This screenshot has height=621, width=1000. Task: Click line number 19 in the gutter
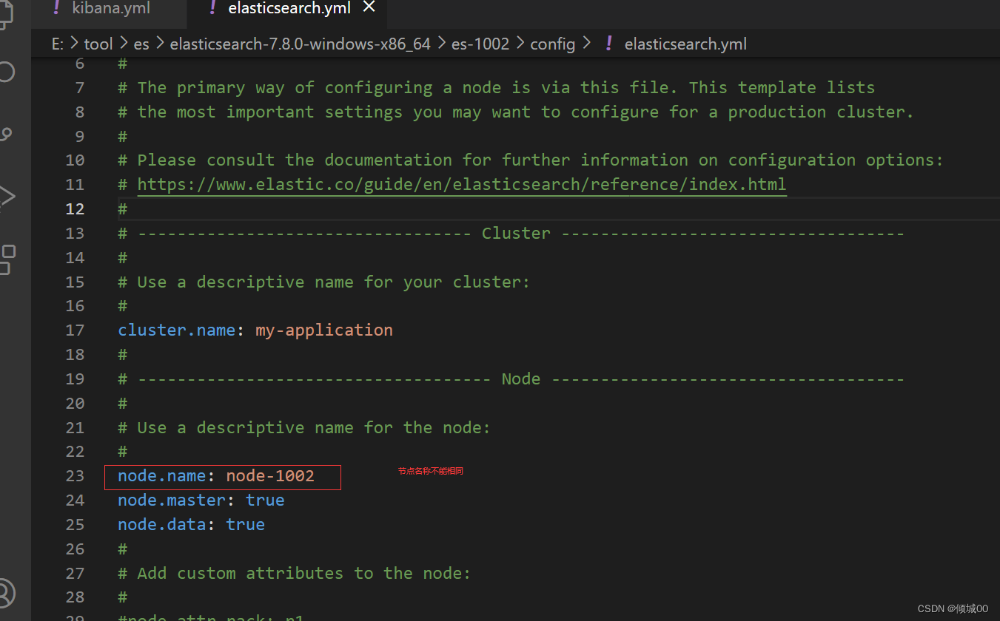[75, 379]
